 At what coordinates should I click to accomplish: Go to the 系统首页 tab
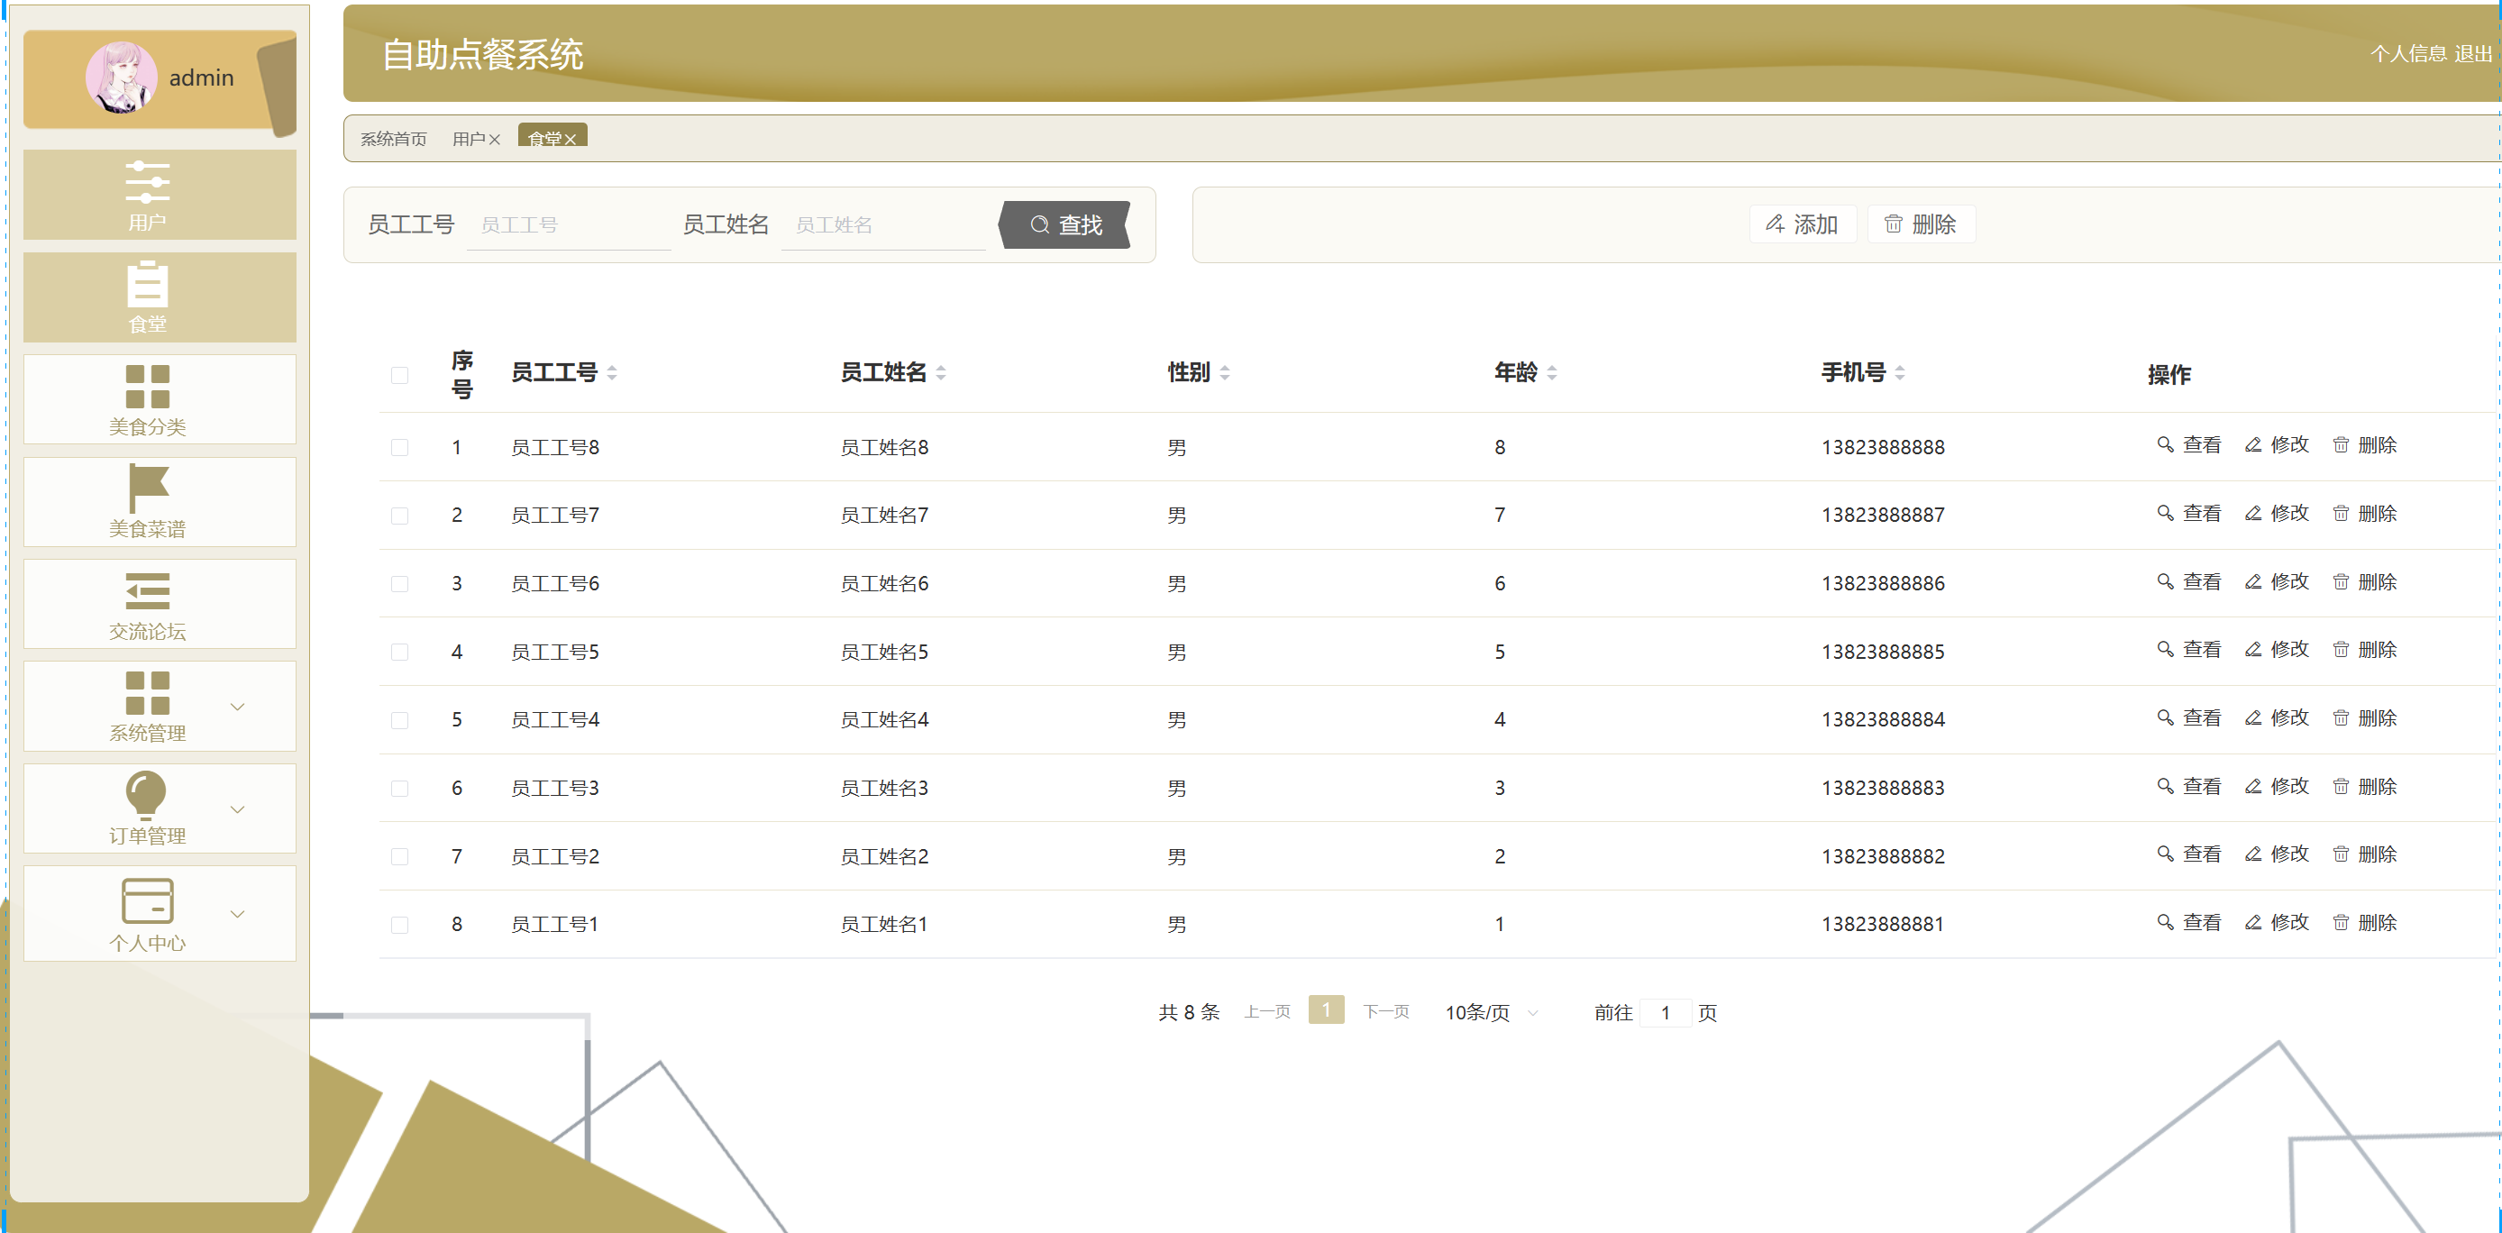(x=393, y=139)
